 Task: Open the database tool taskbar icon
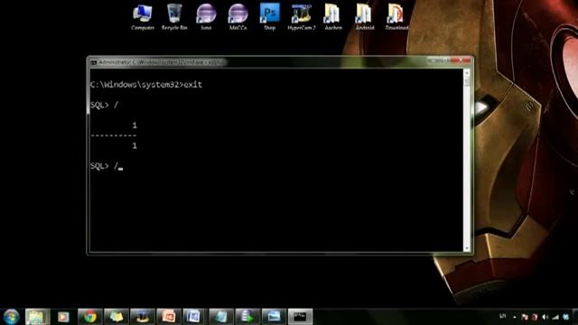[247, 317]
